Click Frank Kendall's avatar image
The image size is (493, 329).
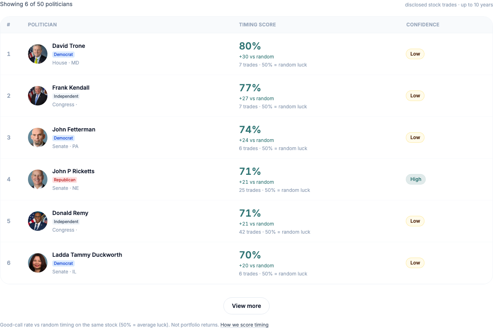pyautogui.click(x=38, y=96)
